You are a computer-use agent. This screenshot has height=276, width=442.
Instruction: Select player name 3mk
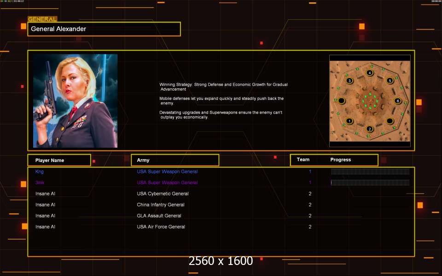(x=40, y=183)
